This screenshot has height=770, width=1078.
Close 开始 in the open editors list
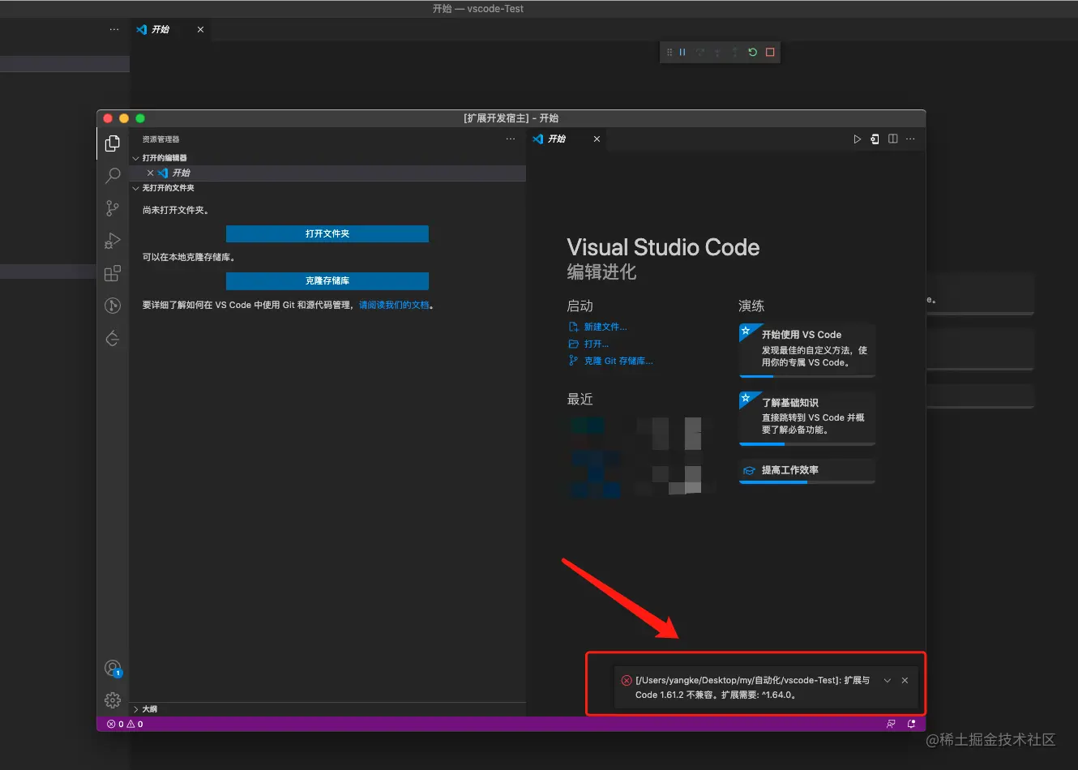click(150, 173)
